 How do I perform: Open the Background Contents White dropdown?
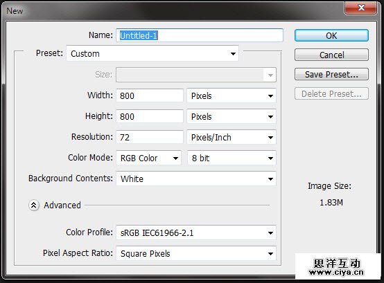point(196,179)
